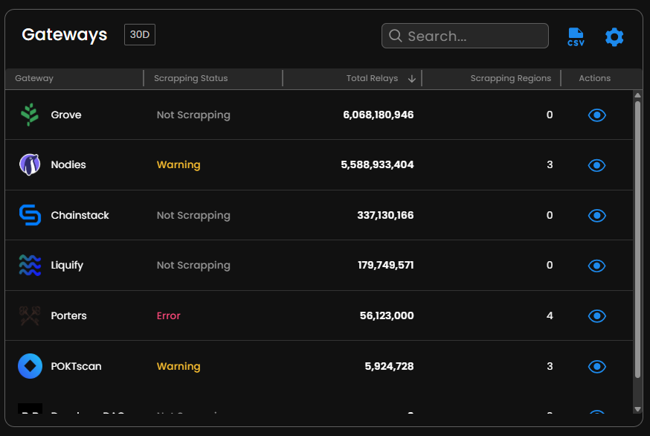Screen dimensions: 650x436
Task: Click POKTscan Warning status
Action: pos(178,366)
